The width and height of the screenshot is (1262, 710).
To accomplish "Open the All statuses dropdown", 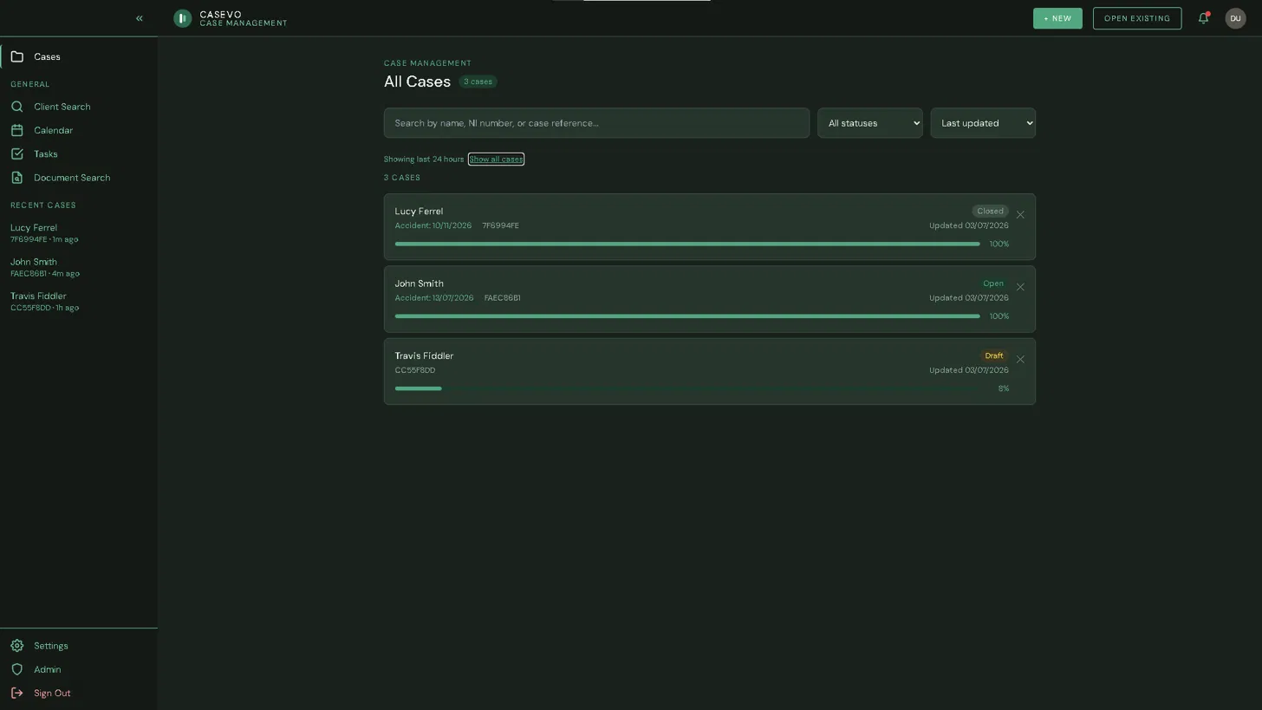I will [869, 123].
